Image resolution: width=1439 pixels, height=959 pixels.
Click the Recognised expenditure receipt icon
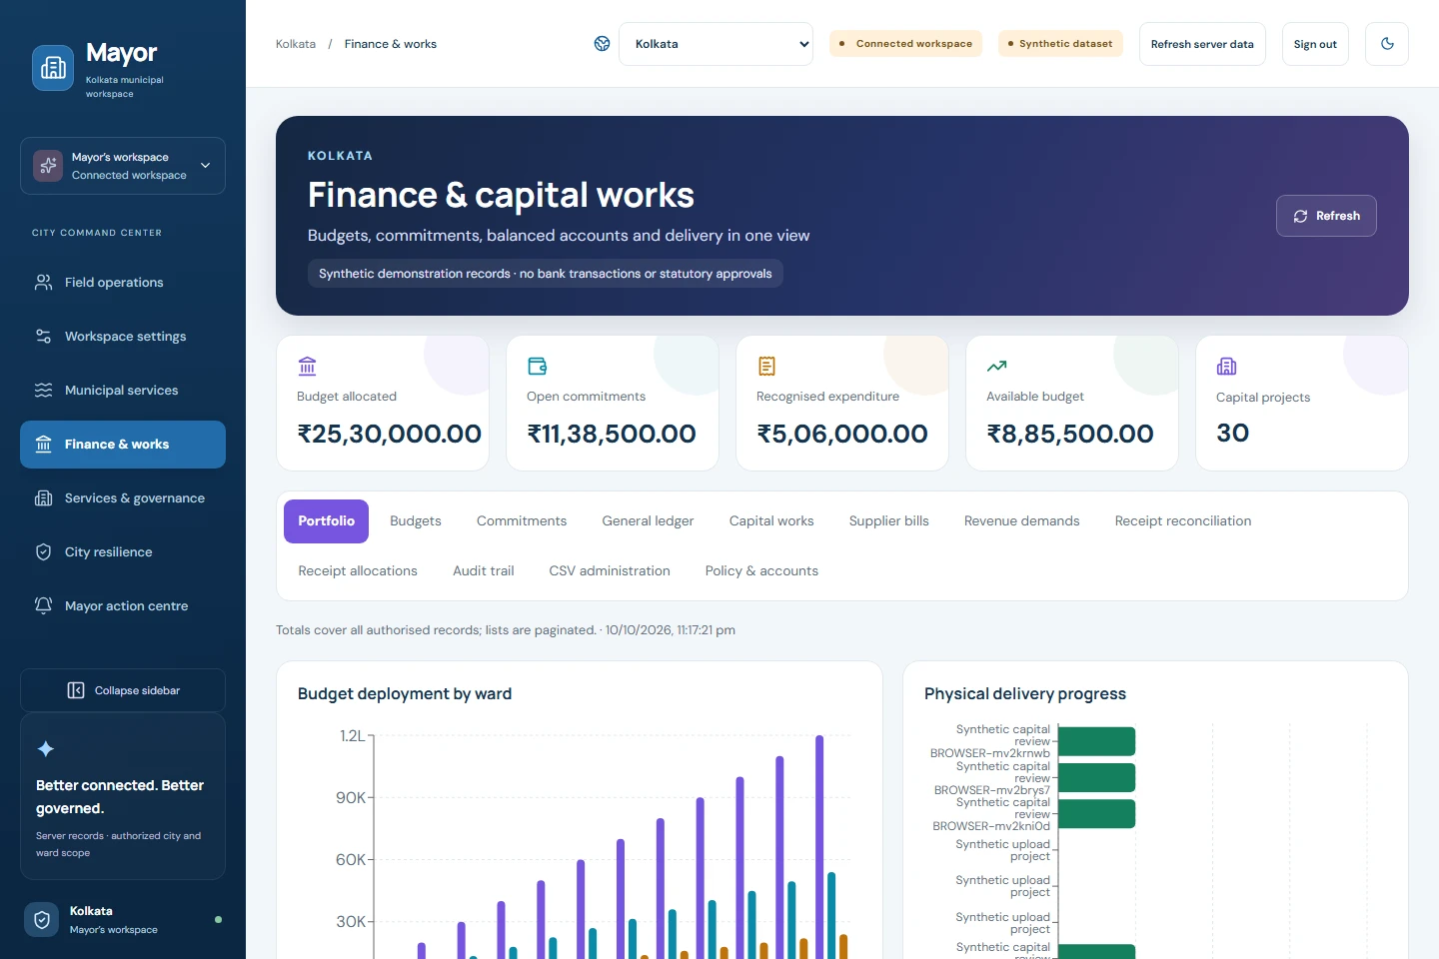coord(766,367)
